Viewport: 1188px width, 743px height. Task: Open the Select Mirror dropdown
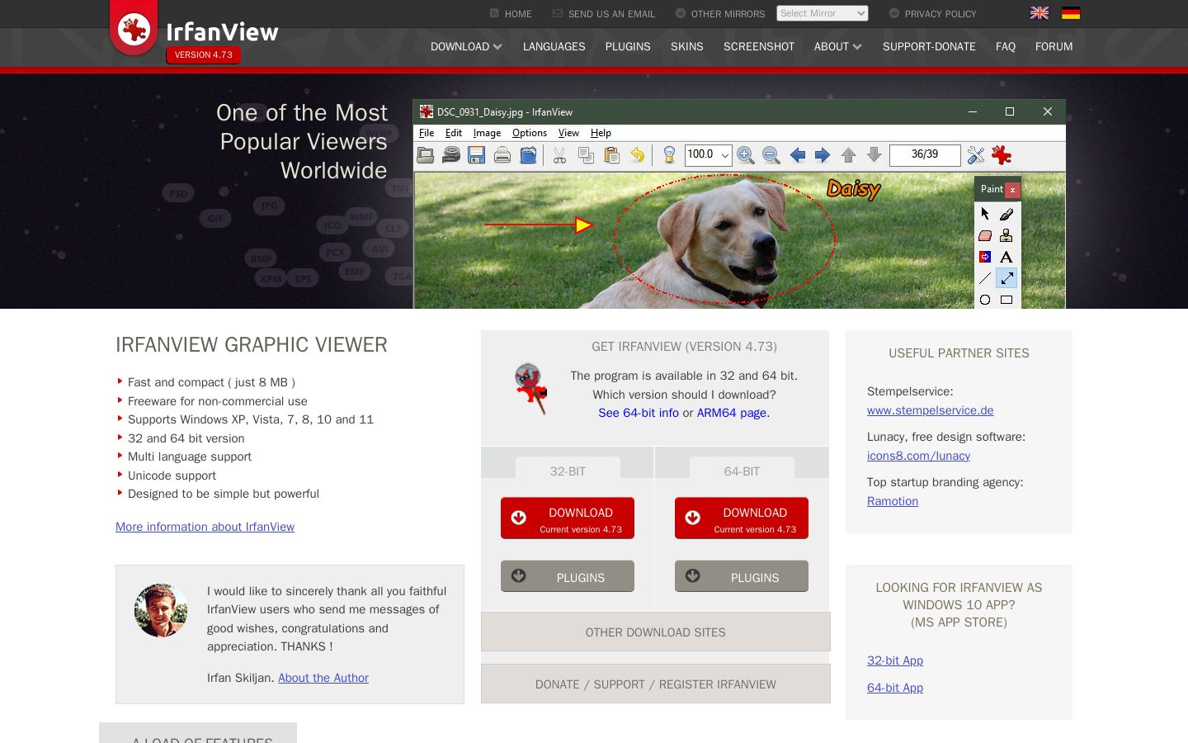(x=823, y=13)
